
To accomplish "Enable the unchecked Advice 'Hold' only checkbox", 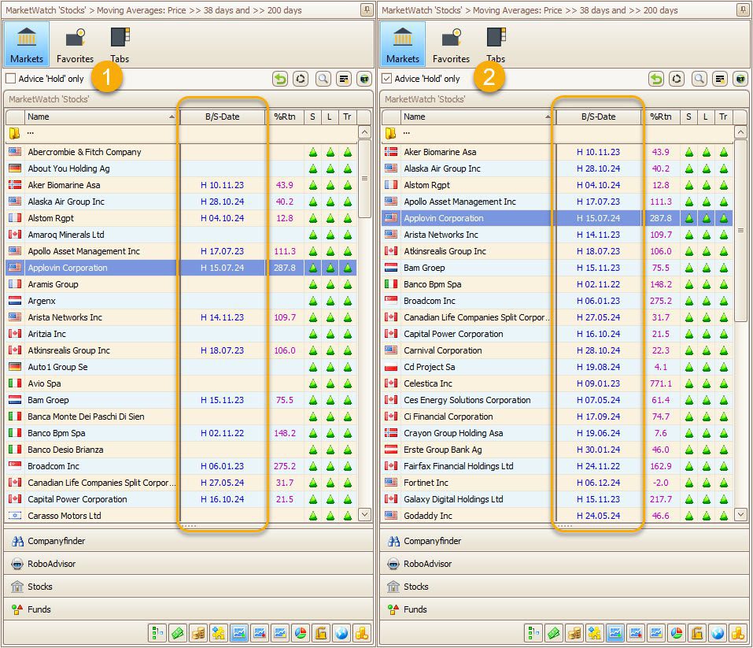I will 11,79.
